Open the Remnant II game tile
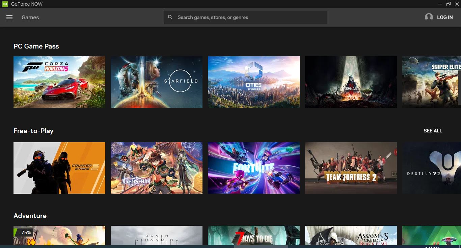The height and width of the screenshot is (248, 461). 351,82
